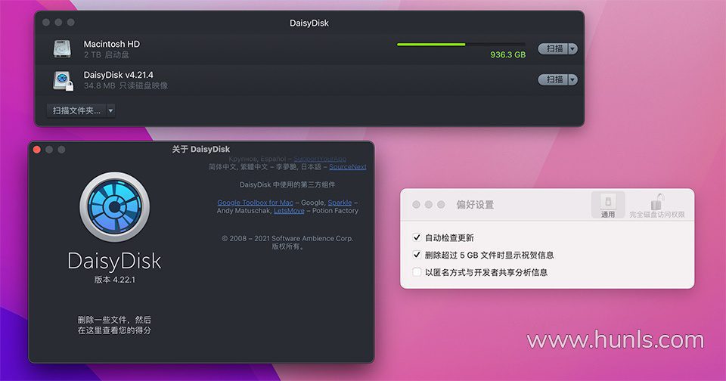Click the 版本 4.22.1 version text
This screenshot has width=726, height=381.
click(115, 280)
